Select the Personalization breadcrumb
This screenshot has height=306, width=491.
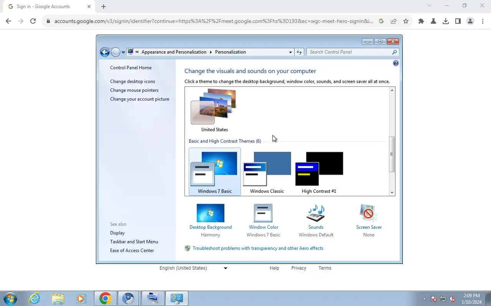230,52
